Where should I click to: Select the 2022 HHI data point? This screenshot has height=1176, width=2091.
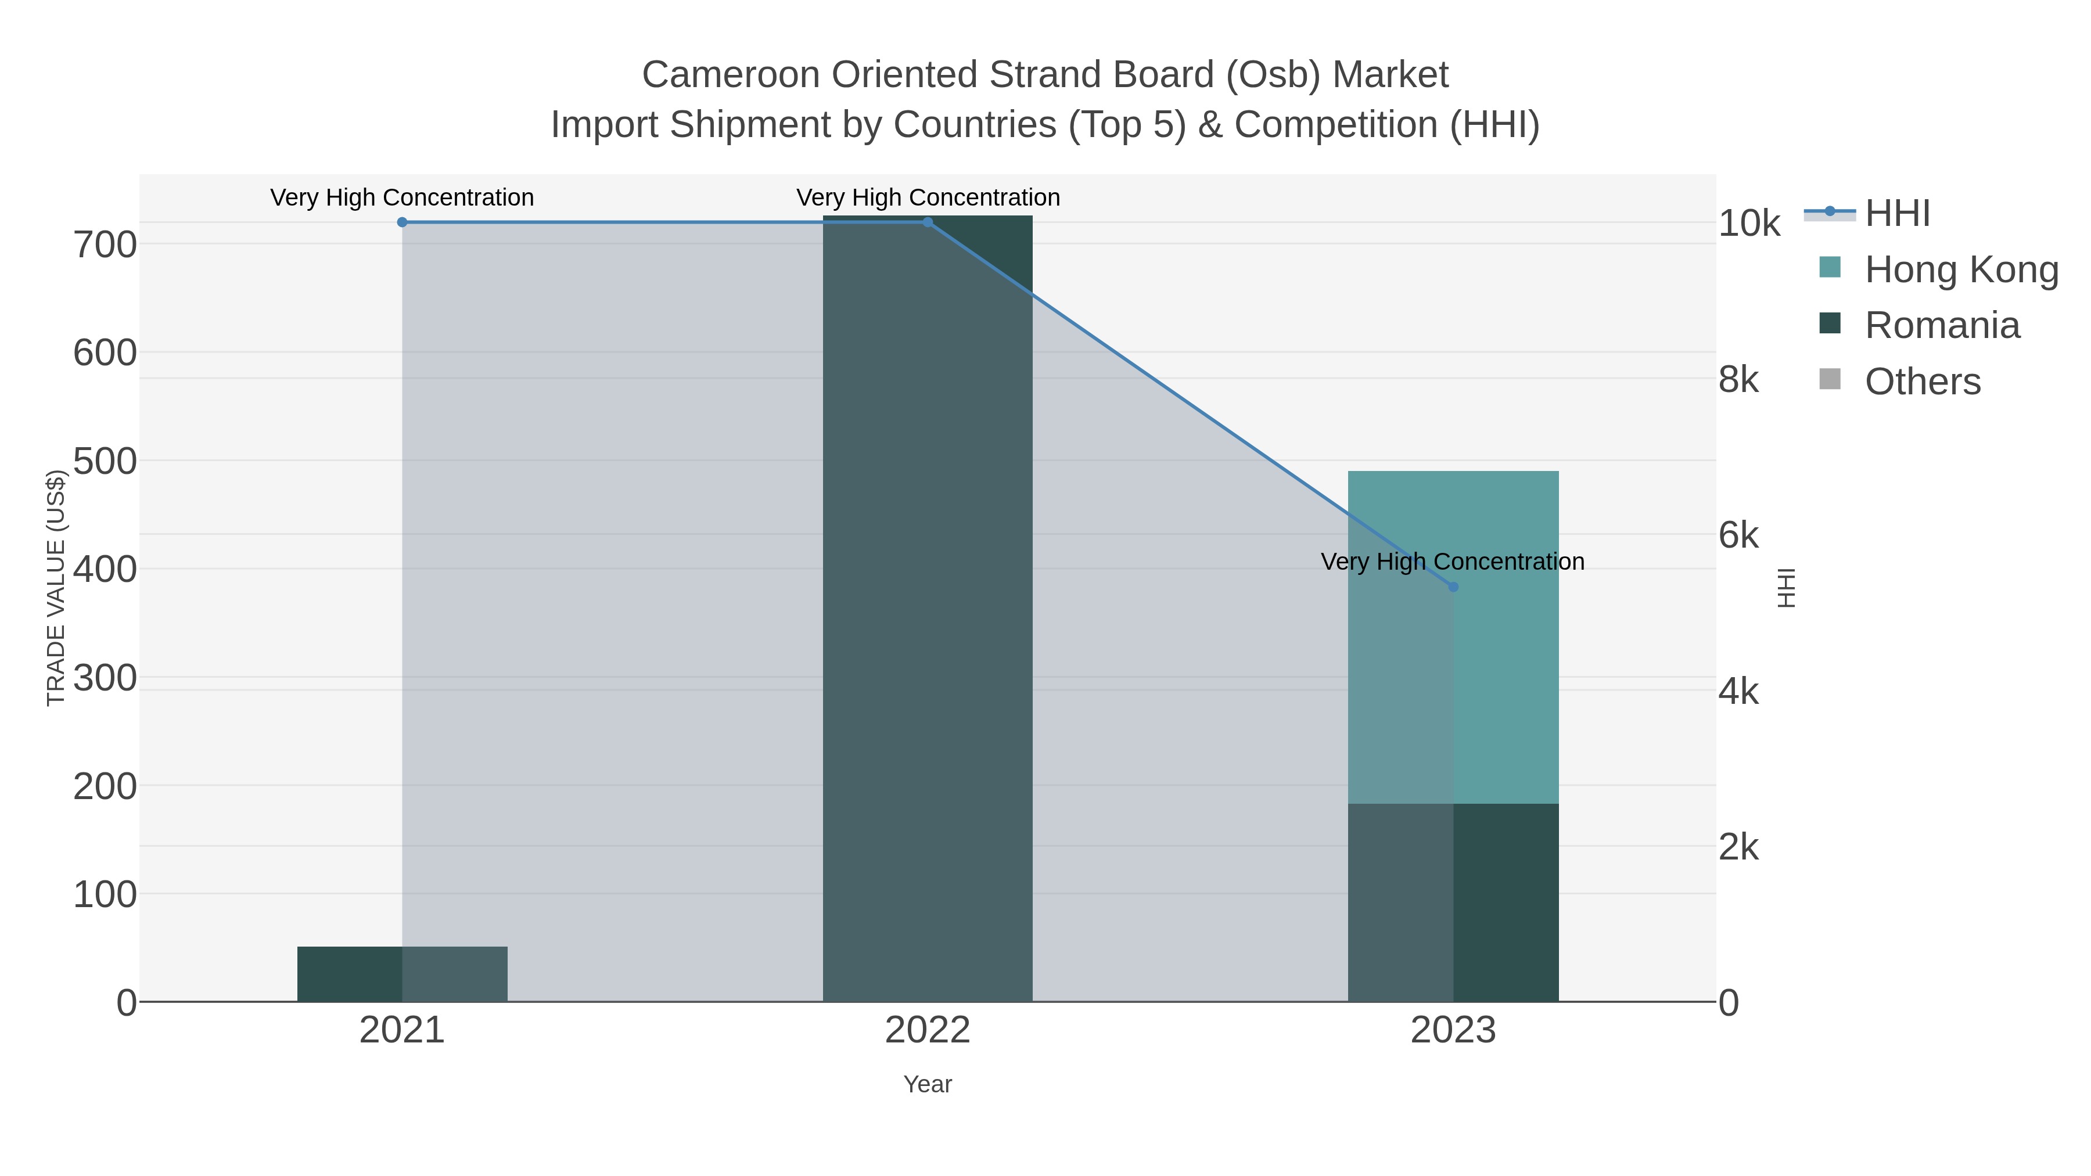click(x=928, y=222)
